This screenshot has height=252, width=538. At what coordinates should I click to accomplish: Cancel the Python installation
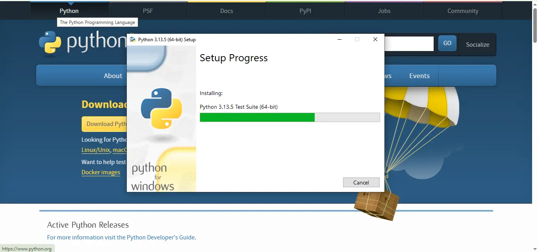pos(361,183)
